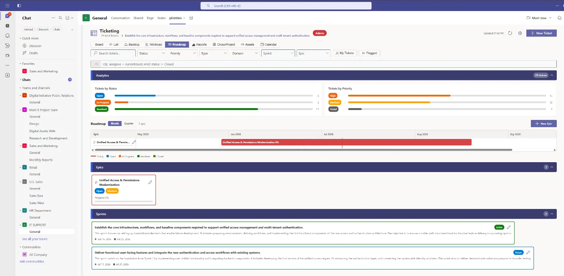Click the pencil icon on the epic card
This screenshot has height=276, width=564.
coord(150,182)
